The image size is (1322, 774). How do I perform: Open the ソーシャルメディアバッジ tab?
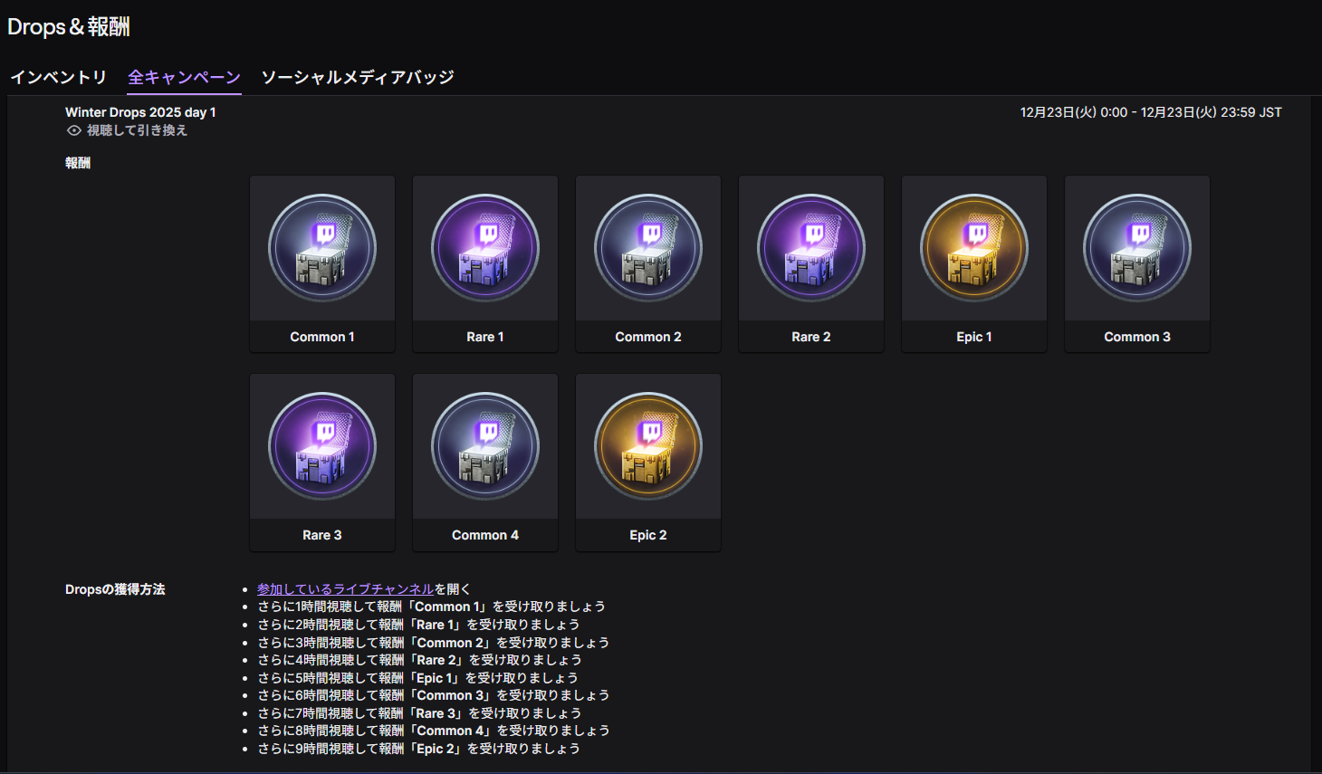pyautogui.click(x=358, y=77)
